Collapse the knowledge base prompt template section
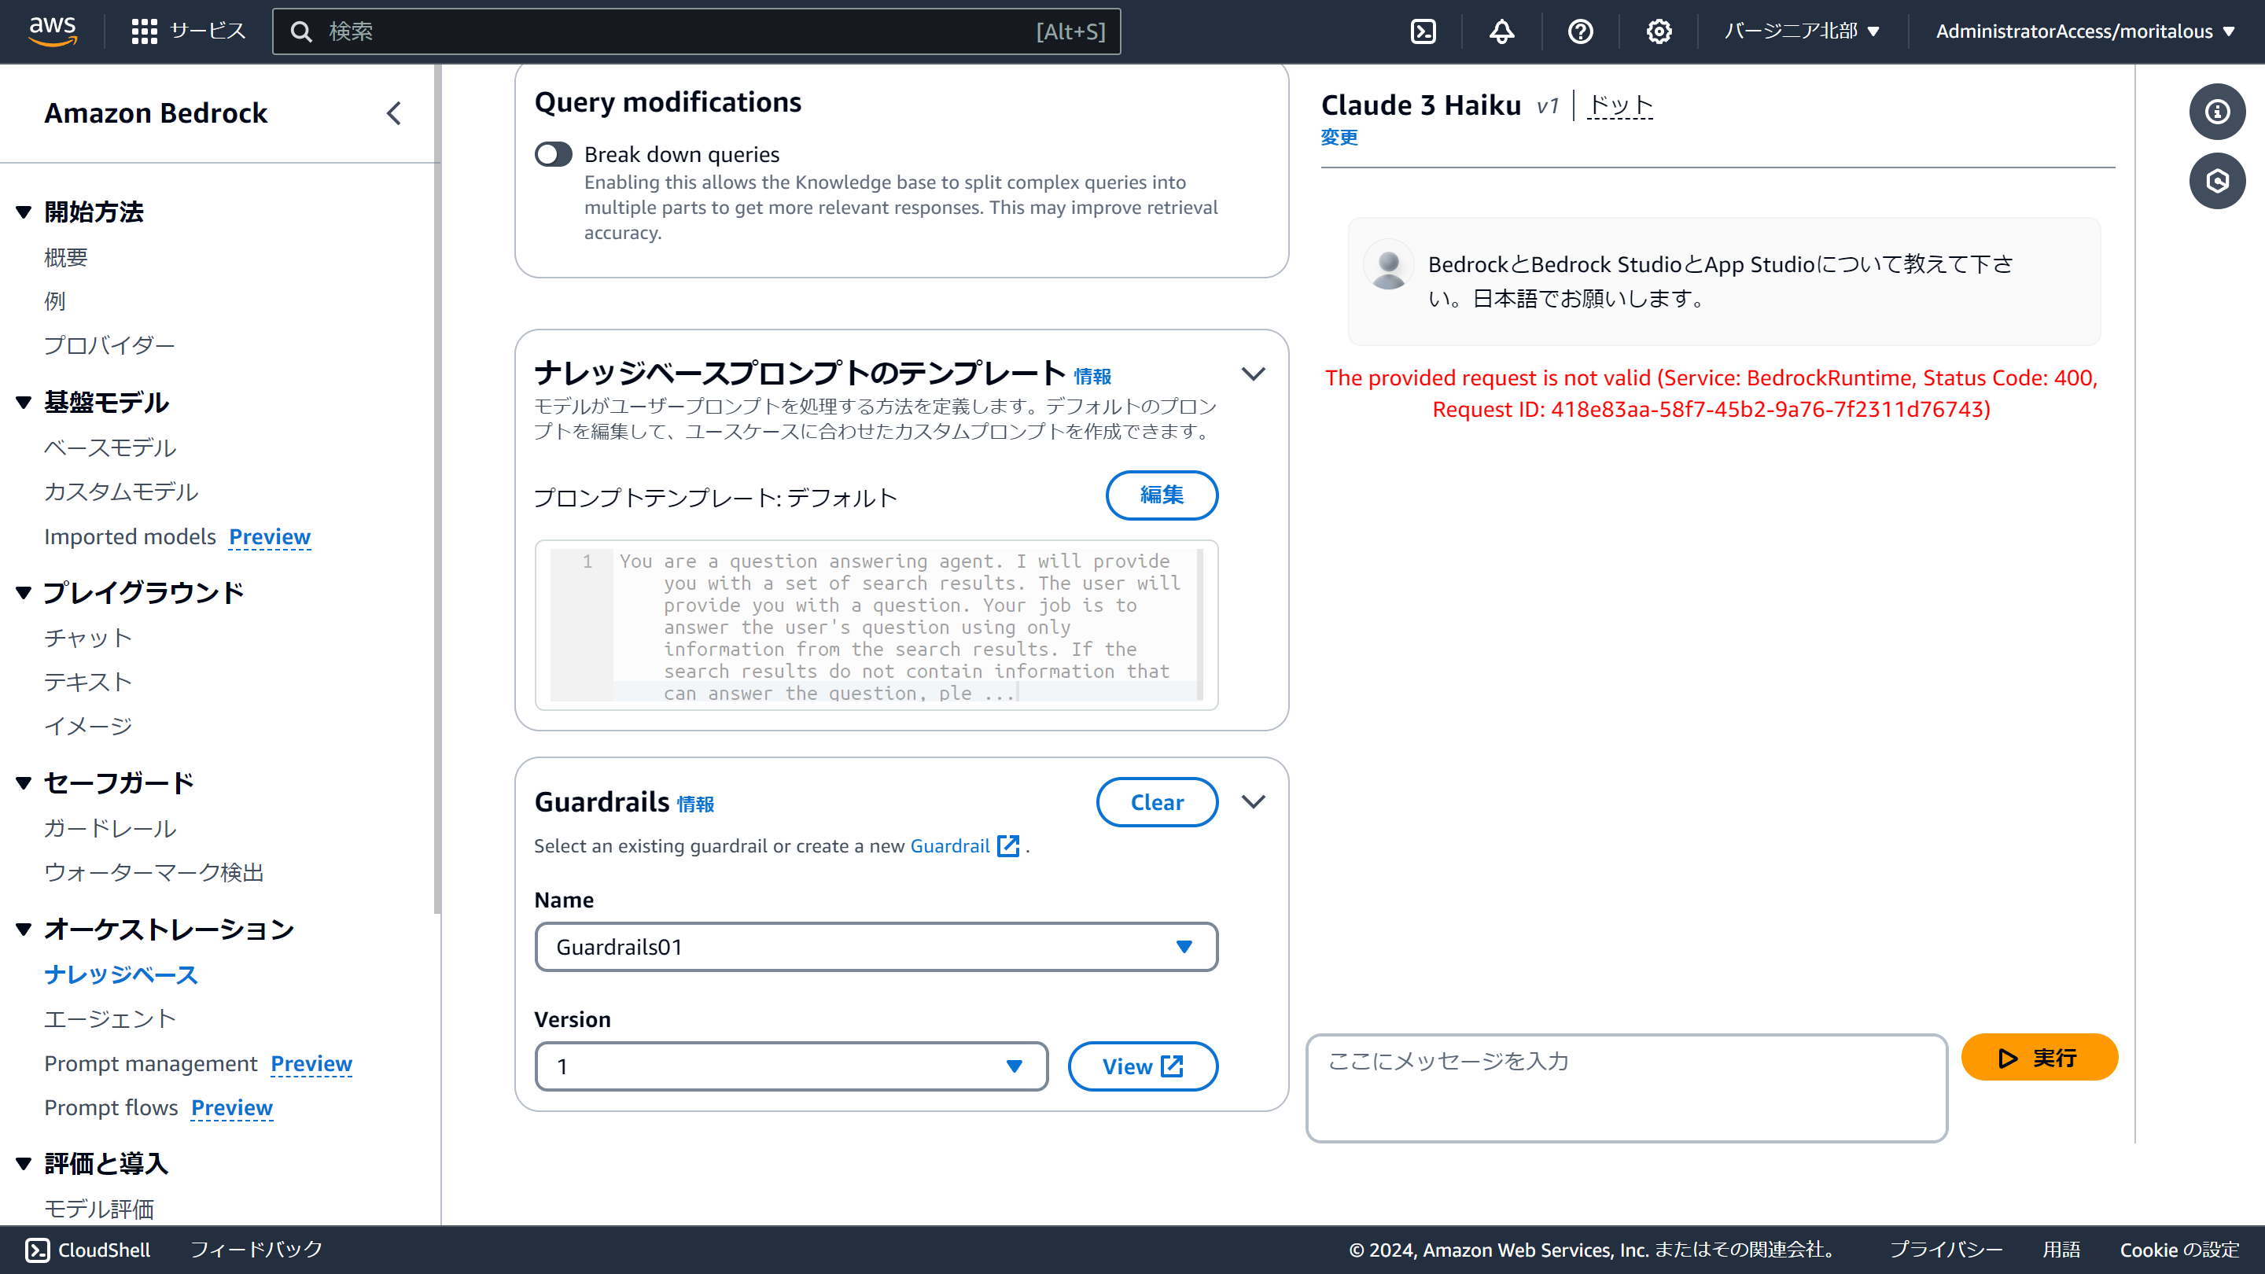2265x1274 pixels. click(1253, 374)
